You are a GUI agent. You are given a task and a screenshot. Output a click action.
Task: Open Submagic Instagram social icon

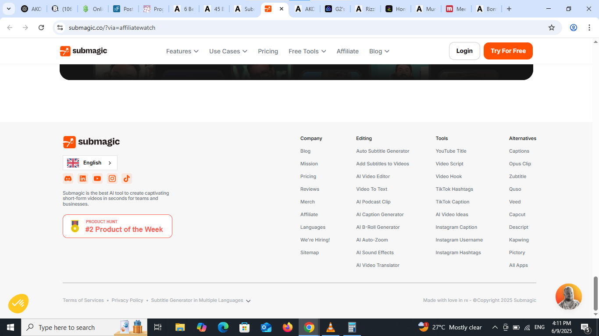point(112,178)
